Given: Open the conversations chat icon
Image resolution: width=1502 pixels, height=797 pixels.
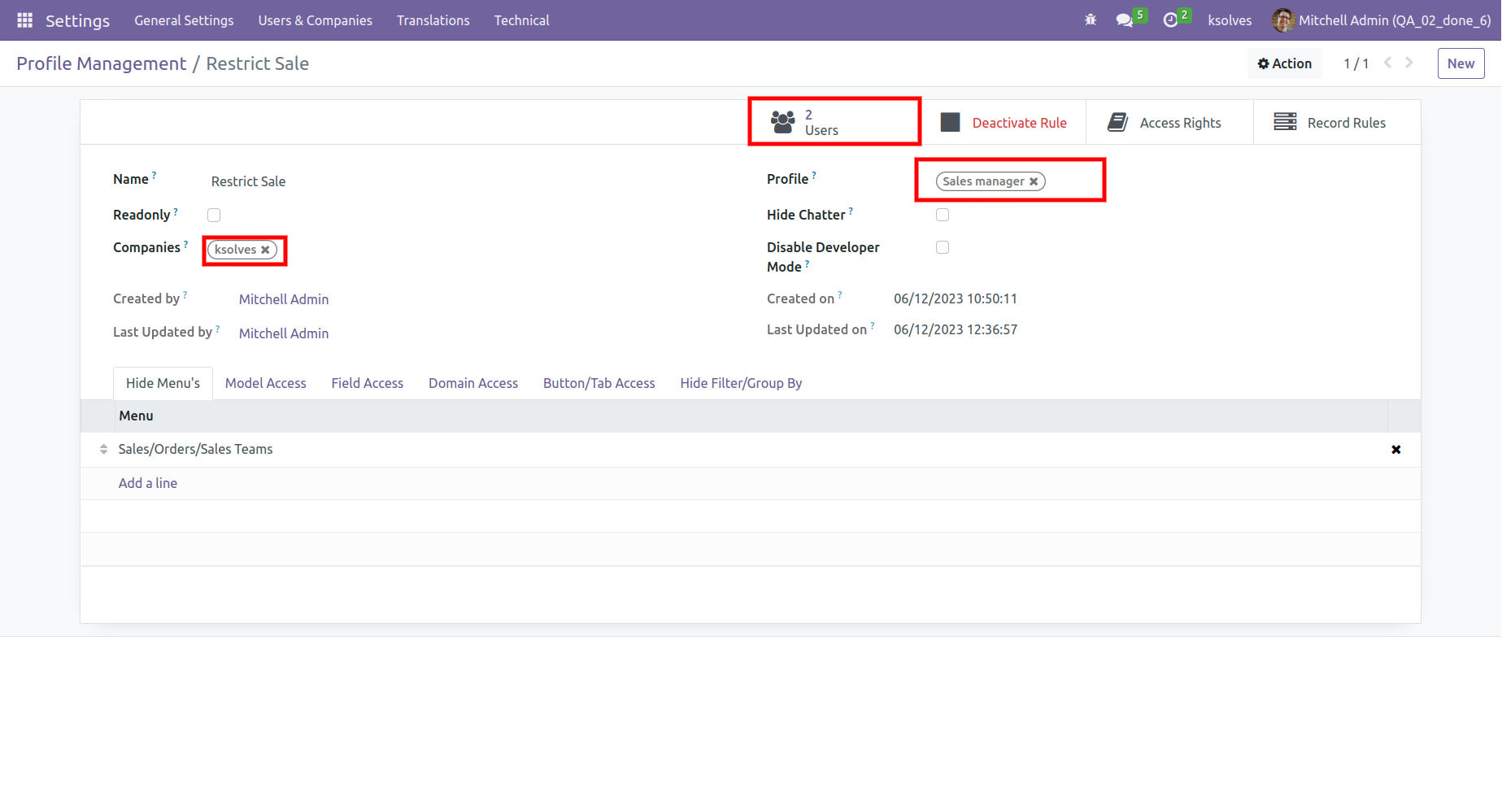Looking at the screenshot, I should (x=1125, y=20).
